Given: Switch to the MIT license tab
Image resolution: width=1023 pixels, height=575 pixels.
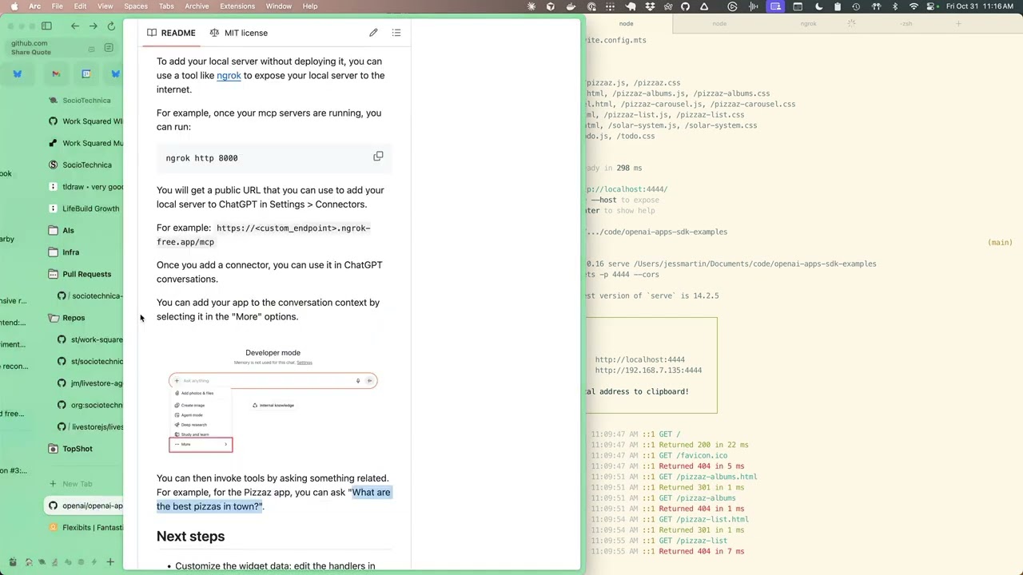Looking at the screenshot, I should point(238,33).
